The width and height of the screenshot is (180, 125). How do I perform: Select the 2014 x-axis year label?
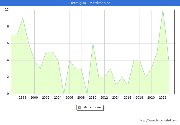(x=116, y=97)
